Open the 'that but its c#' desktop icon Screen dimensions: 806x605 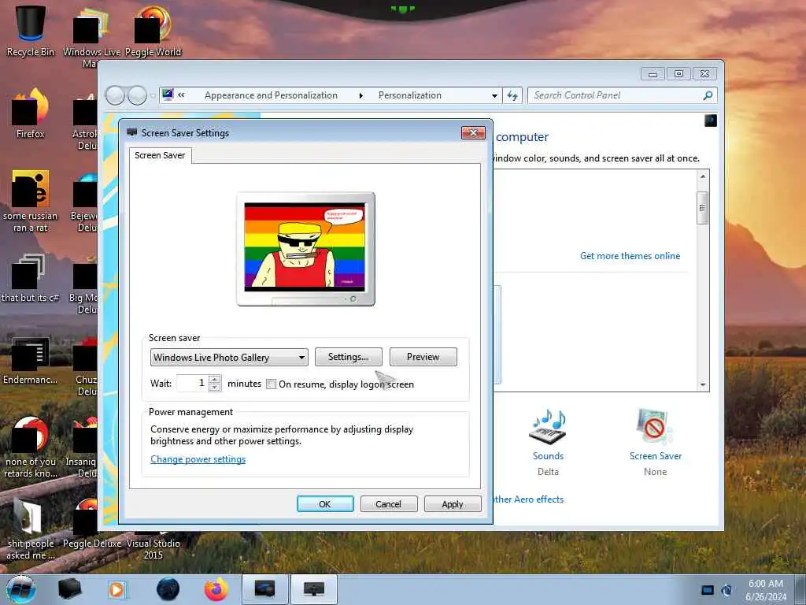coord(31,278)
